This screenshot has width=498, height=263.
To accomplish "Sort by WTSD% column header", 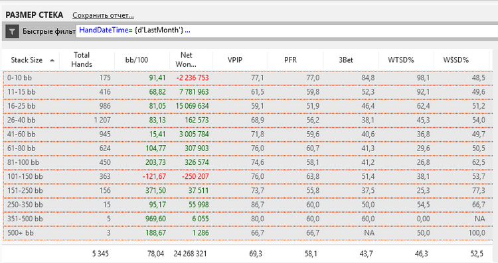I will click(406, 60).
